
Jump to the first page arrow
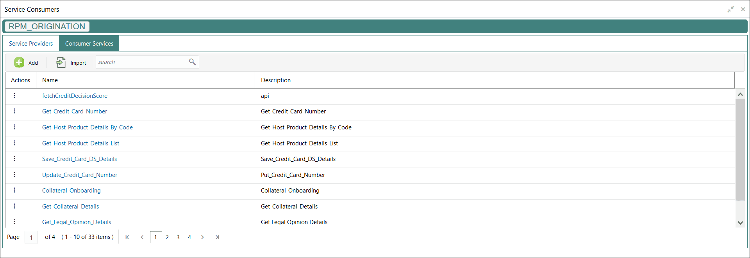tap(127, 237)
